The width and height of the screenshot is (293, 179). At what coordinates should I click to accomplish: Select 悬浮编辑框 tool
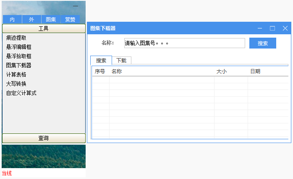coord(19,47)
